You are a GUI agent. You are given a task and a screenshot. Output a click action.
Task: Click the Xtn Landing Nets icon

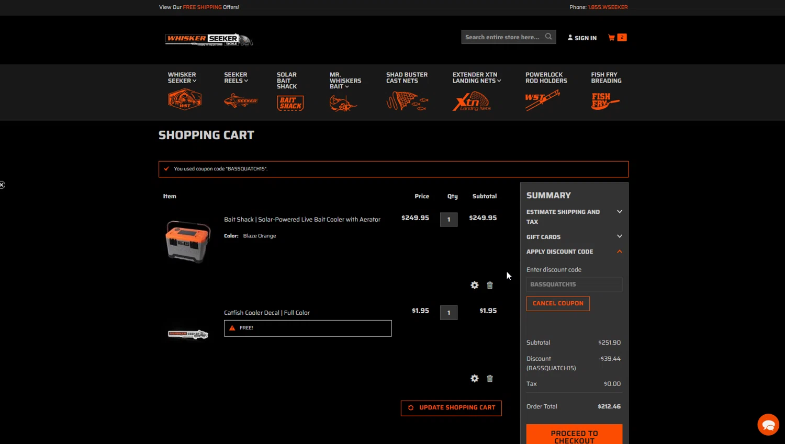(x=472, y=101)
